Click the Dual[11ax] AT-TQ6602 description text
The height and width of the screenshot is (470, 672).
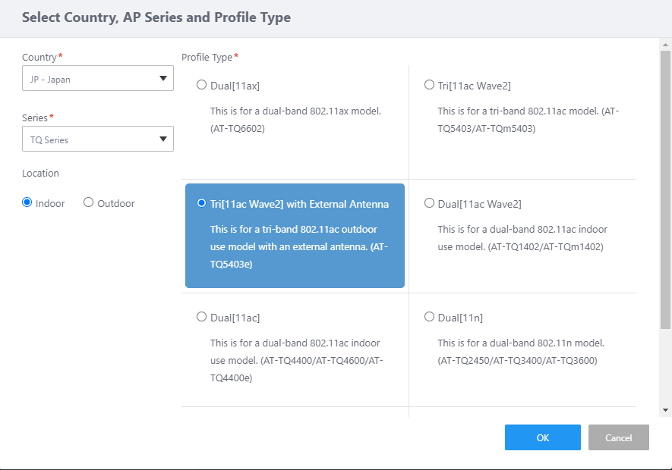(x=295, y=120)
